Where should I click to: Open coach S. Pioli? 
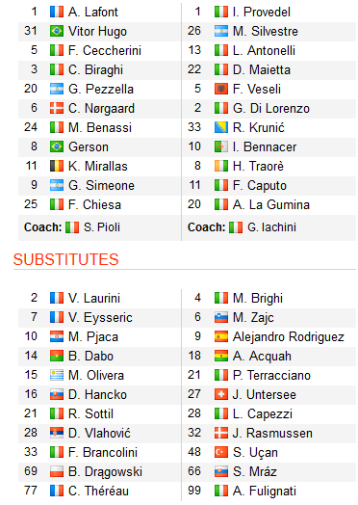coord(102,227)
